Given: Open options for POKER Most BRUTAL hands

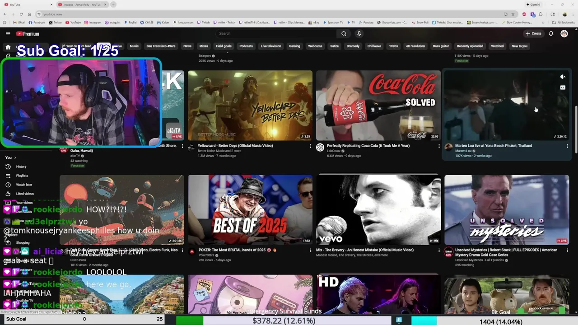Looking at the screenshot, I should tap(311, 250).
